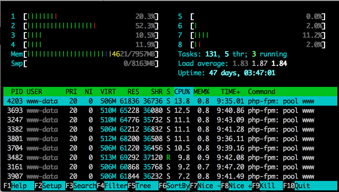This screenshot has height=192, width=339.
Task: Sort by the PID column header
Action: tap(17, 92)
